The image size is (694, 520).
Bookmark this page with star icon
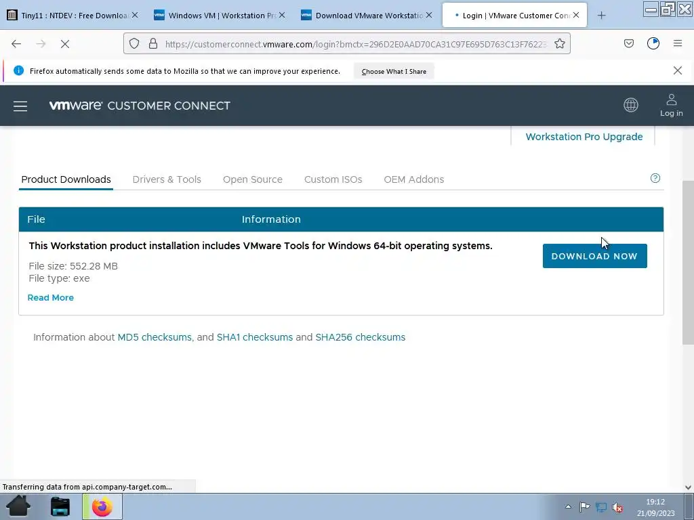559,44
